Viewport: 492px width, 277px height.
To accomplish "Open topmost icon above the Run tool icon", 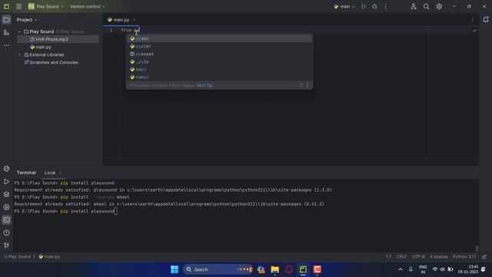I will click(x=6, y=169).
